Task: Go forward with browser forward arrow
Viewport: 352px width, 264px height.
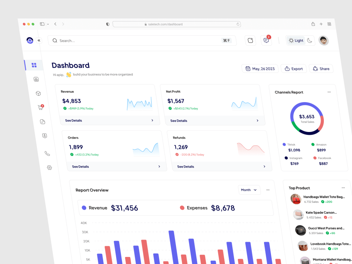Action: [x=63, y=24]
